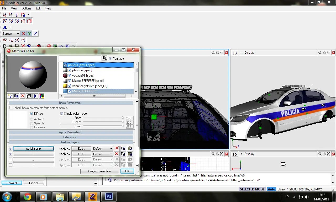
Task: Open Photoshop from the taskbar
Action: [109, 196]
